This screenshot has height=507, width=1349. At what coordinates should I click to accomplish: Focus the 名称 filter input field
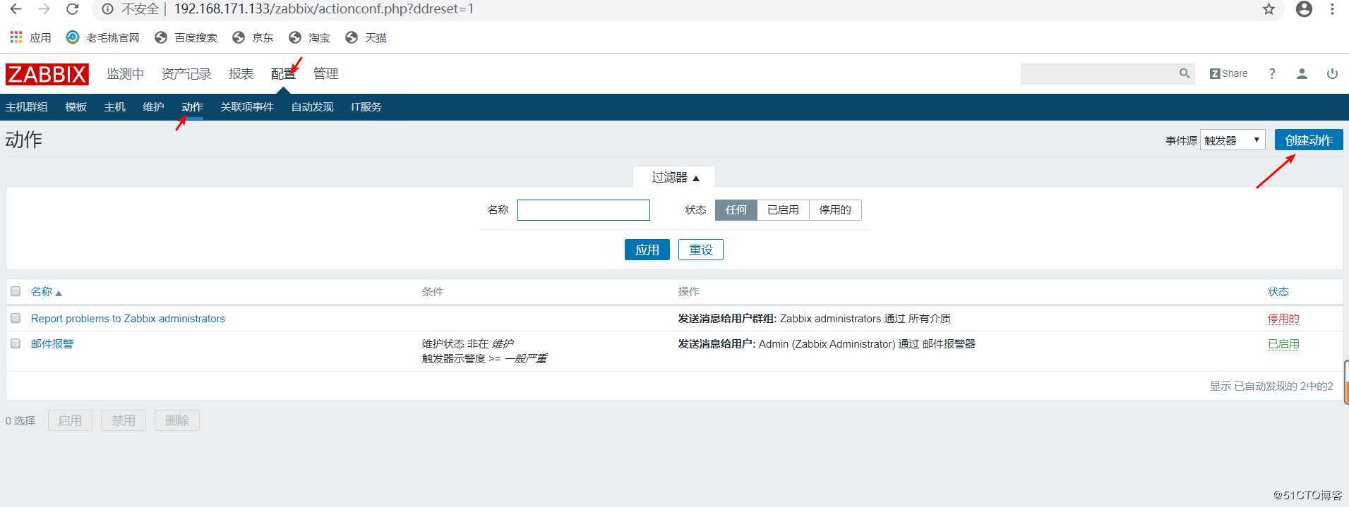click(x=584, y=210)
